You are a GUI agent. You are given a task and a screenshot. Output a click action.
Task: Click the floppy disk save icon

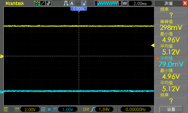pyautogui.click(x=83, y=3)
